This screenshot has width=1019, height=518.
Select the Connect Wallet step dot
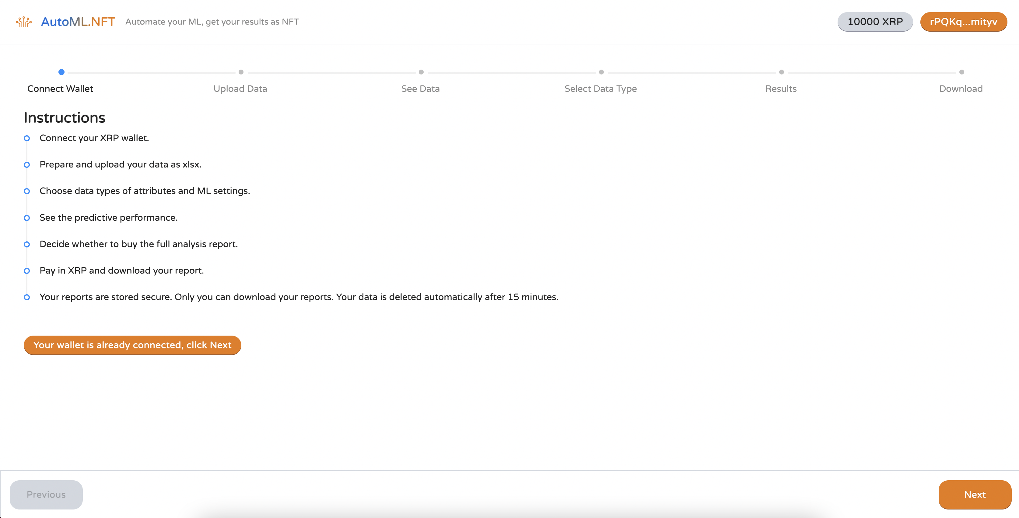tap(61, 72)
